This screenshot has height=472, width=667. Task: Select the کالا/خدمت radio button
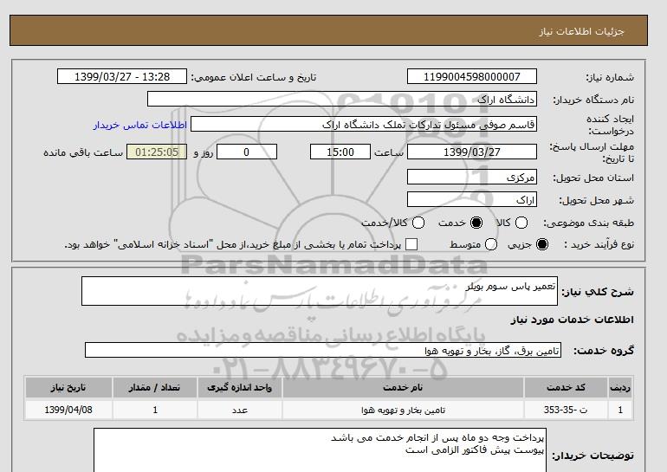point(418,223)
